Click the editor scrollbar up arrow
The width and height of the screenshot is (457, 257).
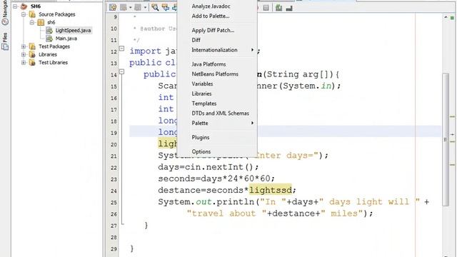tap(446, 17)
